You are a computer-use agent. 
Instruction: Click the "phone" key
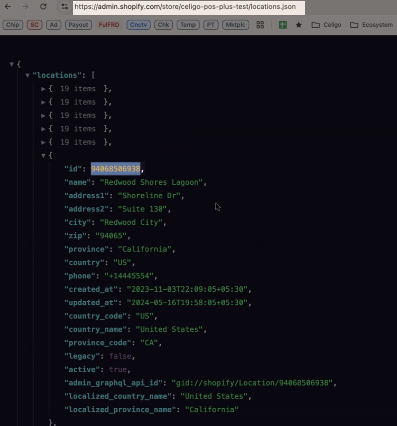tap(80, 276)
